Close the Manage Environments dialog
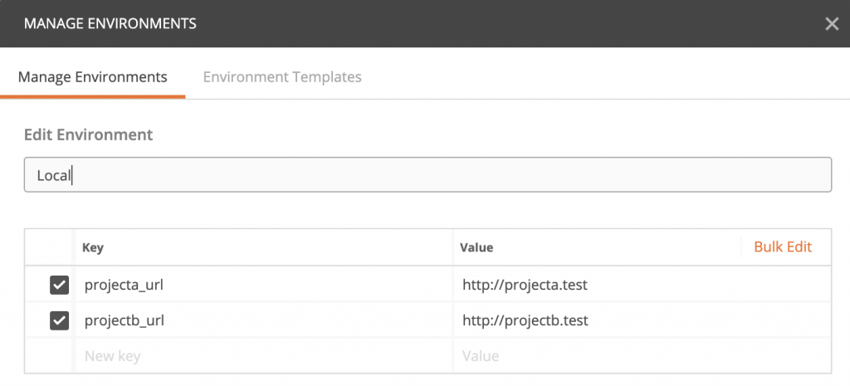The height and width of the screenshot is (386, 850). point(831,23)
